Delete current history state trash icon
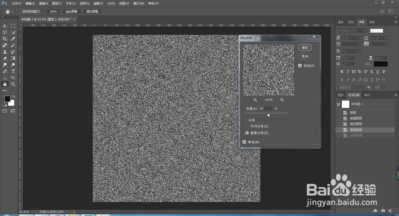The height and width of the screenshot is (216, 399). (390, 211)
